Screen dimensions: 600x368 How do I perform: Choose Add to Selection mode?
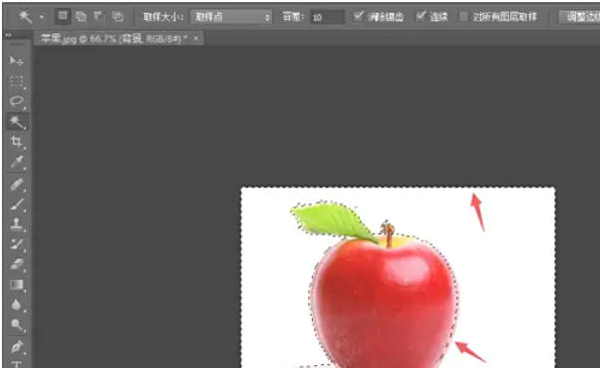(81, 16)
